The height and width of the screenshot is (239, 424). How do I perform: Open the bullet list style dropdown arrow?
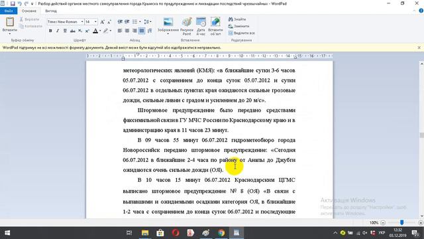(x=140, y=22)
